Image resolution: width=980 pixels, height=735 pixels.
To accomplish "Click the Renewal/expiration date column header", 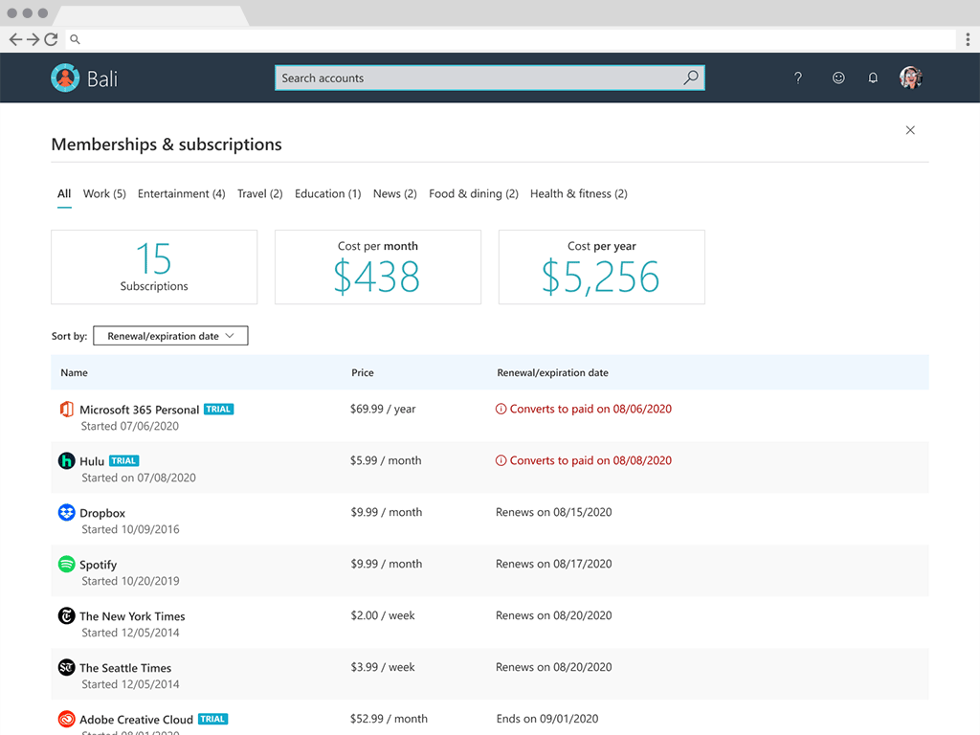I will pos(552,372).
